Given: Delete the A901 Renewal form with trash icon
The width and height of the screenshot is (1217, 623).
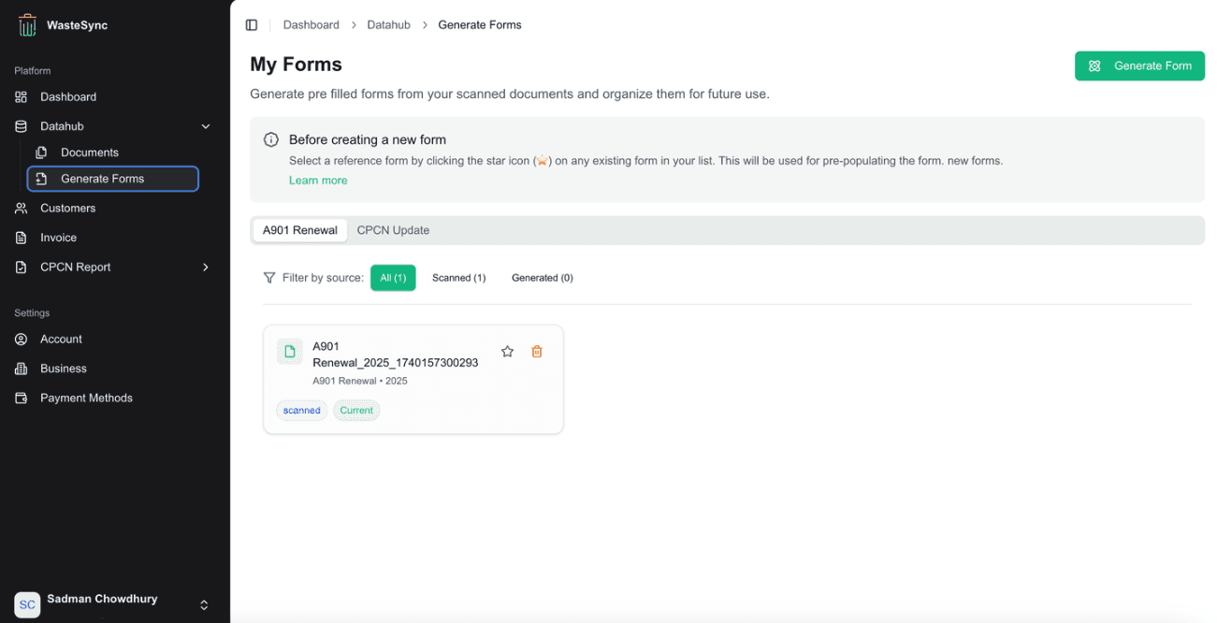Looking at the screenshot, I should (537, 352).
